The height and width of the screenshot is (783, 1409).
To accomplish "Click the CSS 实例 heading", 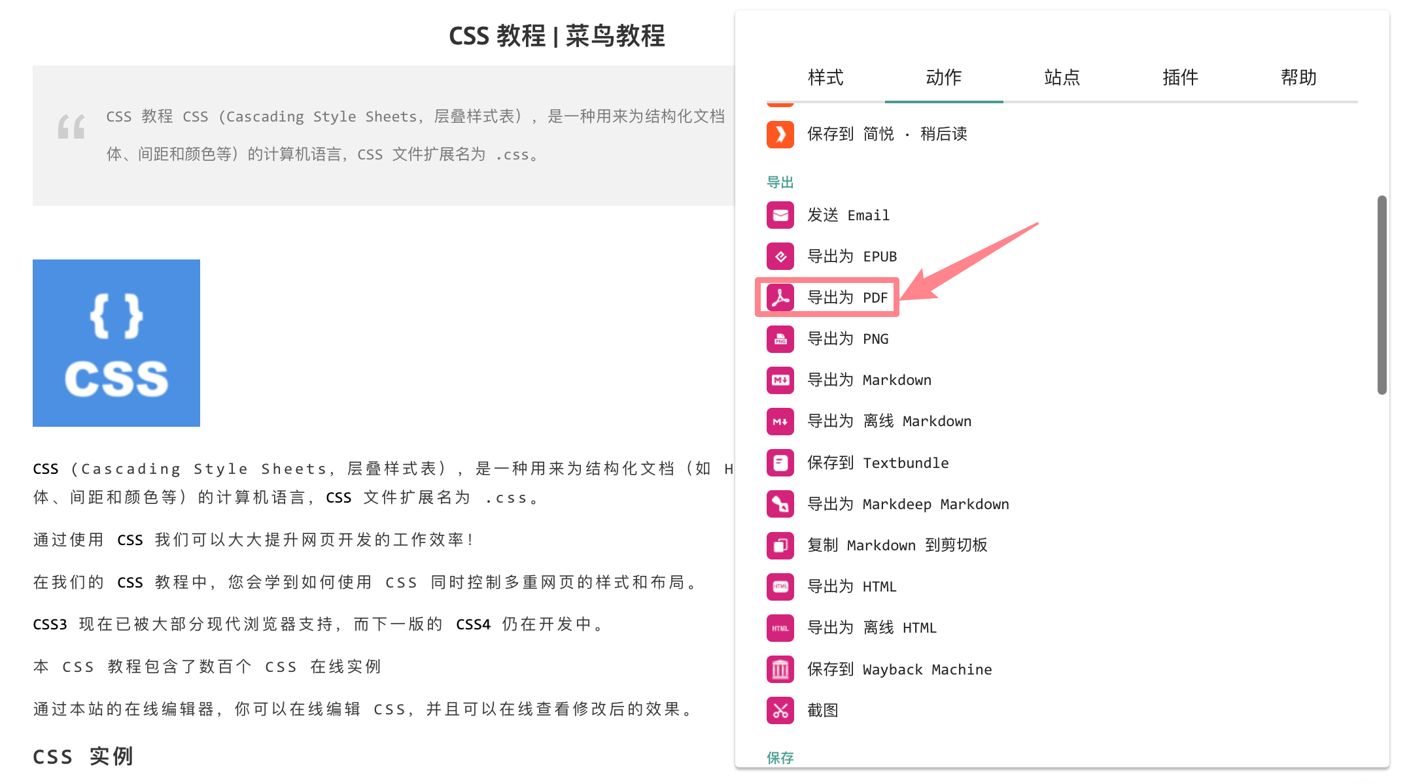I will [x=83, y=756].
